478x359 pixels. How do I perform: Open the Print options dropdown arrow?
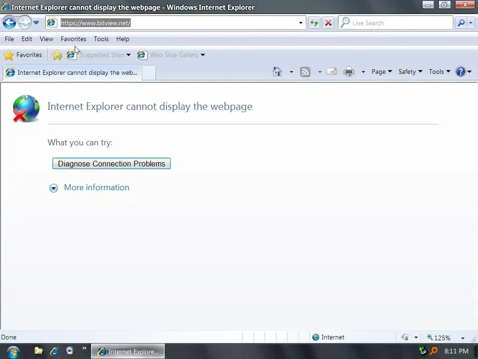[363, 72]
